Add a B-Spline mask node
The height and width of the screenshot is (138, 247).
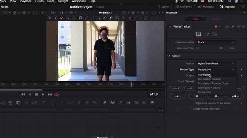pyautogui.click(x=69, y=103)
